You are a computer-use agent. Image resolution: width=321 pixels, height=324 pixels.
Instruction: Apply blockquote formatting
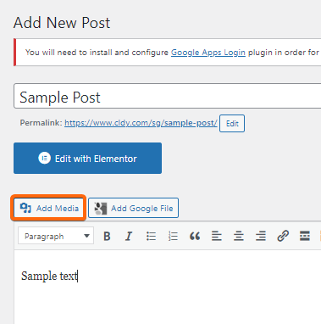[195, 236]
